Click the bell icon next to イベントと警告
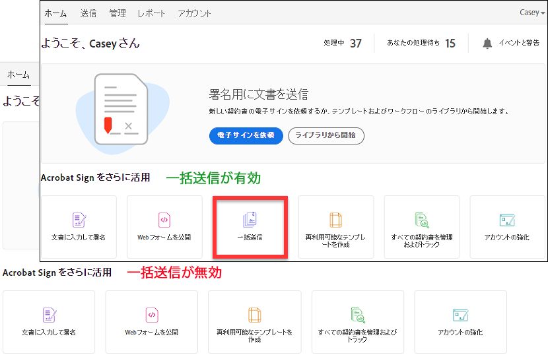The width and height of the screenshot is (548, 355). (487, 44)
